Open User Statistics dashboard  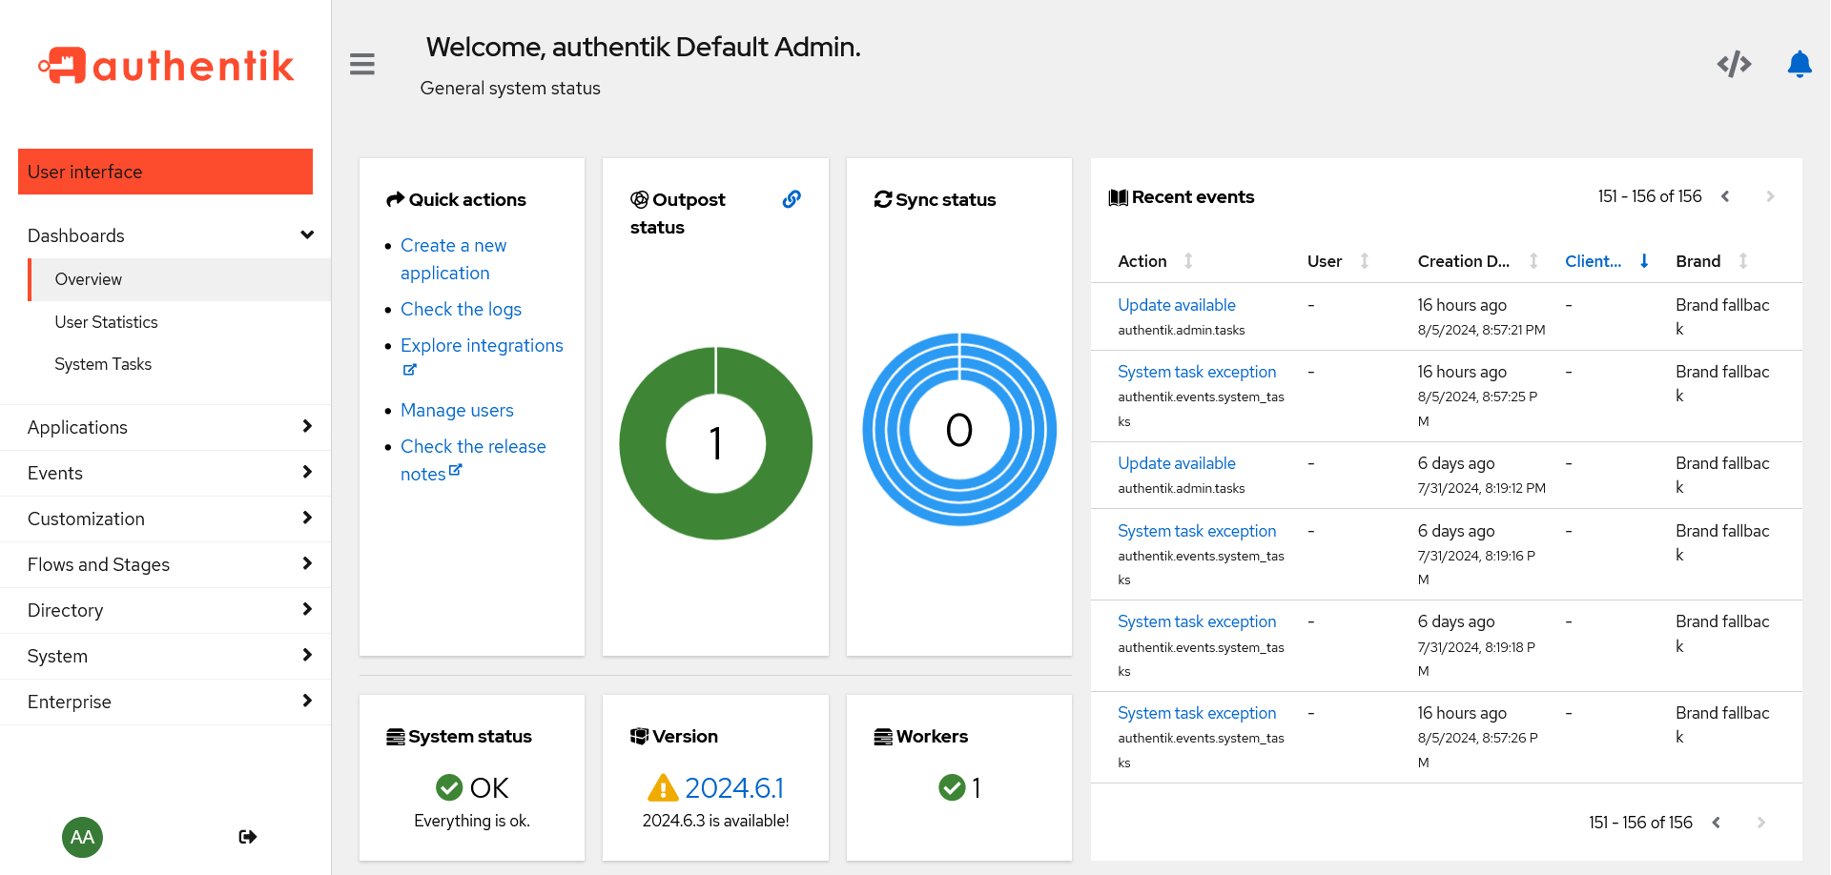pyautogui.click(x=106, y=322)
